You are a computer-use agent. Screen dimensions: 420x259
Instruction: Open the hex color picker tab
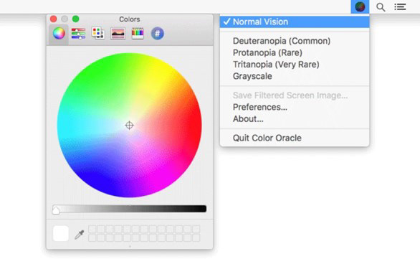coord(158,34)
